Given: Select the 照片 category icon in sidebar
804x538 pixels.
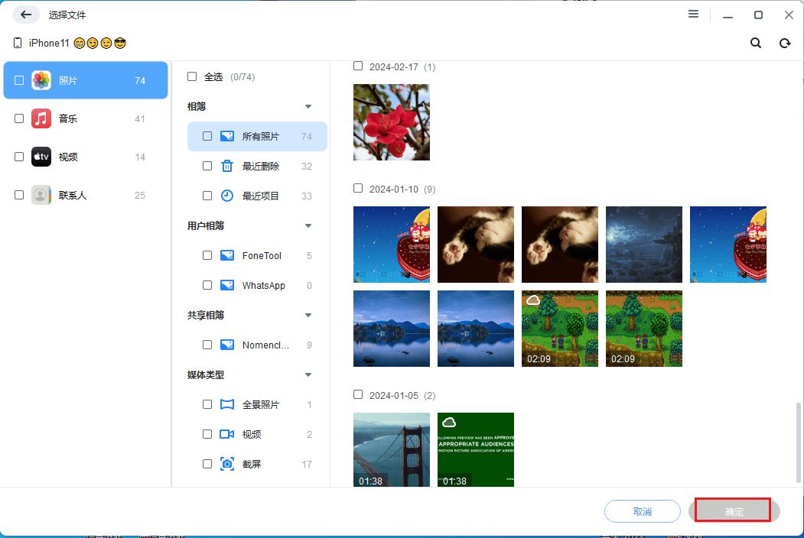Looking at the screenshot, I should click(x=41, y=79).
